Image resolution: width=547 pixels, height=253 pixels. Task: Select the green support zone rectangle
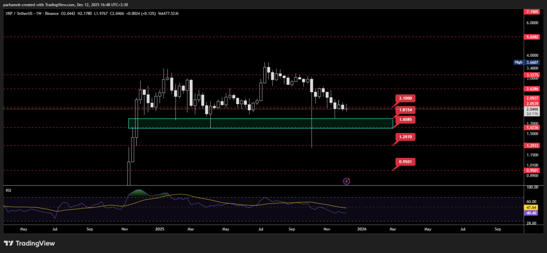pyautogui.click(x=260, y=123)
